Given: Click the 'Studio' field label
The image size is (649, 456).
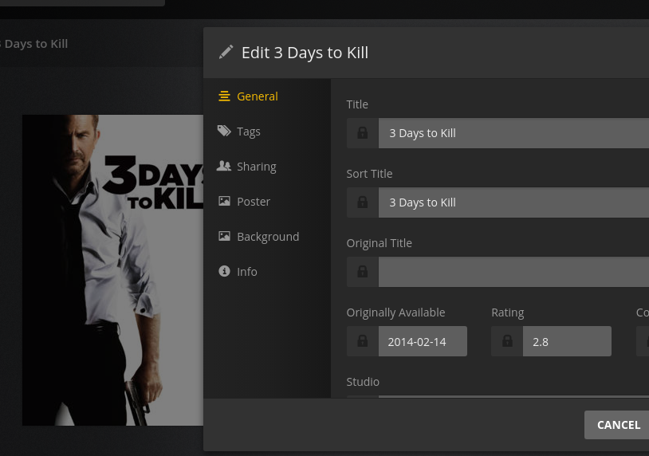Looking at the screenshot, I should [363, 382].
